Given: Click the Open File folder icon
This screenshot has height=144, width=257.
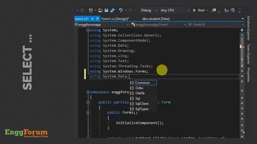Looking at the screenshot, I should 100,10.
